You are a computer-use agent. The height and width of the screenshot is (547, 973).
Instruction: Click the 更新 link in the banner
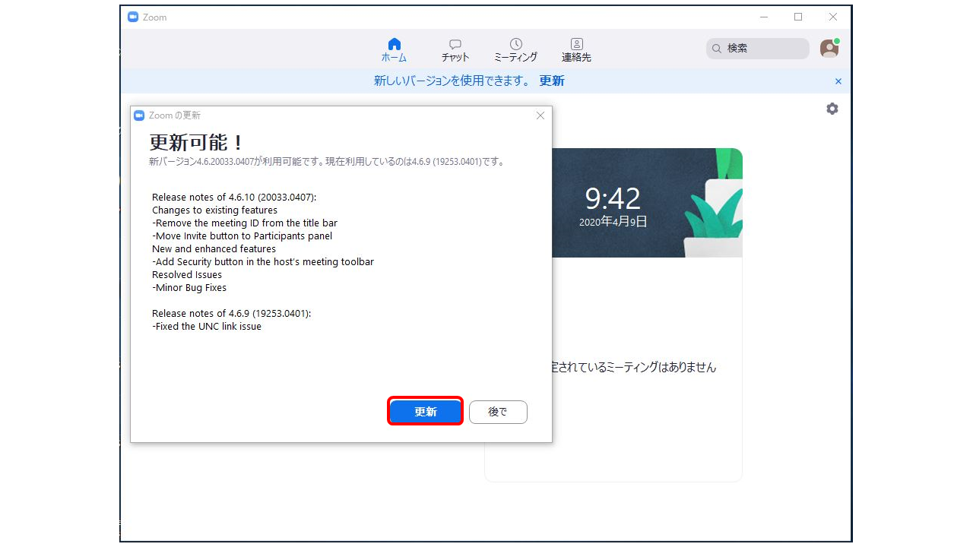[x=552, y=81]
